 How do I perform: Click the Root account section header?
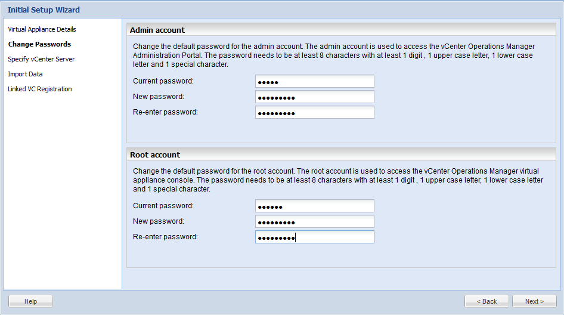coord(155,155)
